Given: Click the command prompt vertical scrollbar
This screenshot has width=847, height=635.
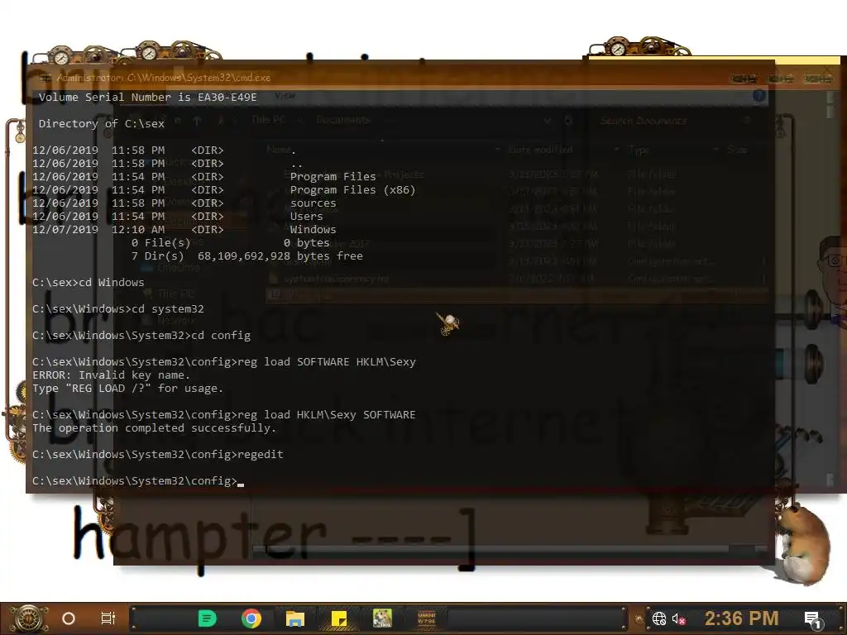Looking at the screenshot, I should tap(830, 289).
